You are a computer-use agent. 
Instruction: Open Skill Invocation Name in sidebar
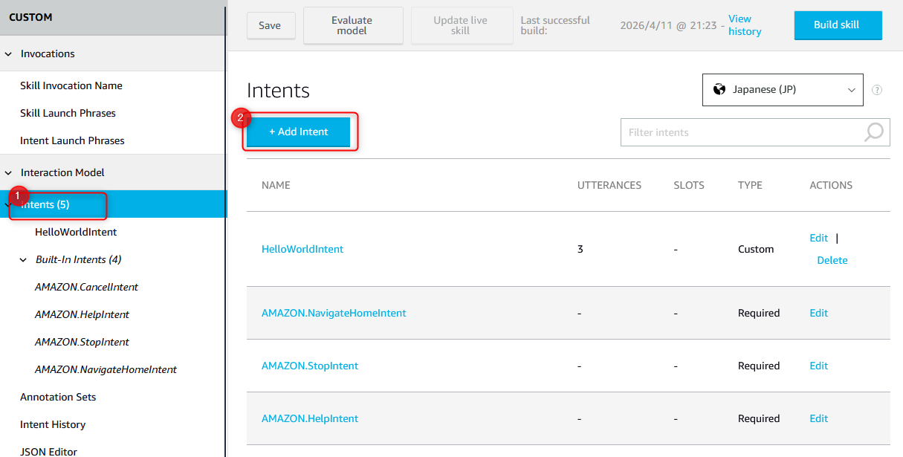(x=71, y=86)
